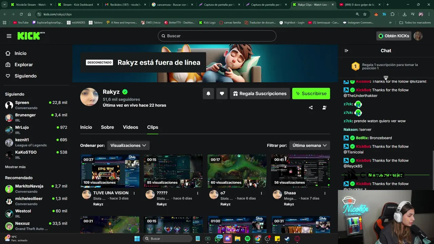Switch to the Sobre channel tab

(107, 127)
